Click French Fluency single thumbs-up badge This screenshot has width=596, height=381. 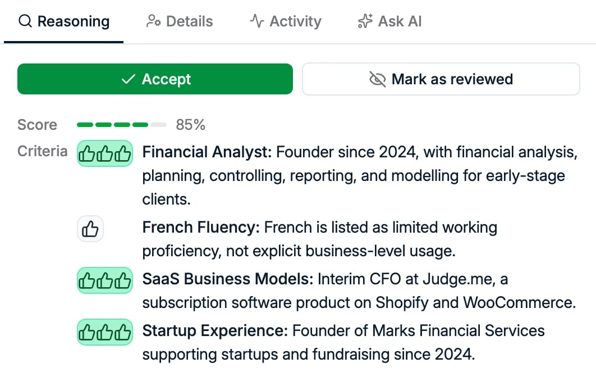click(x=90, y=229)
